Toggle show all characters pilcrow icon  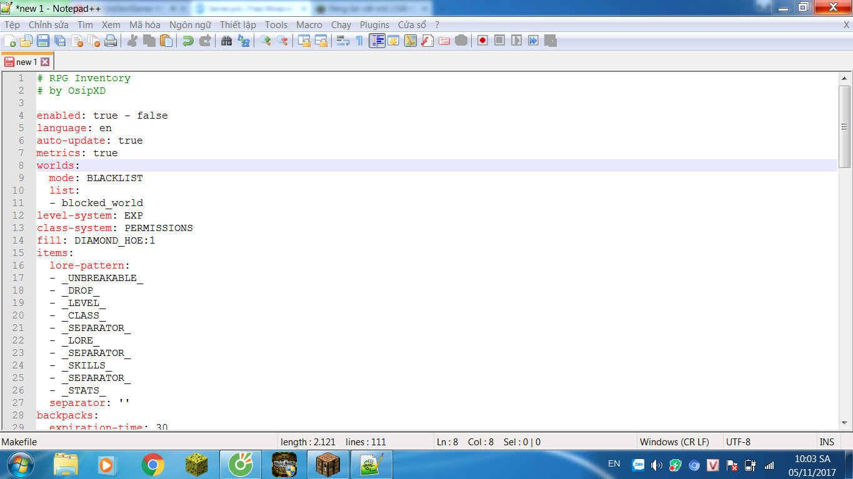click(359, 41)
